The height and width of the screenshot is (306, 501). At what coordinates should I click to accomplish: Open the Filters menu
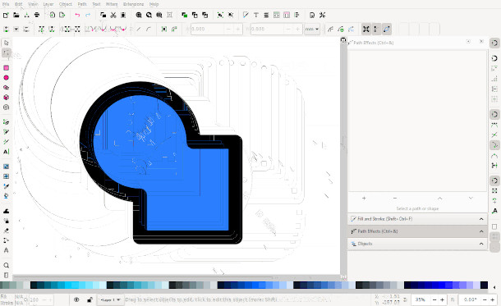[x=112, y=4]
